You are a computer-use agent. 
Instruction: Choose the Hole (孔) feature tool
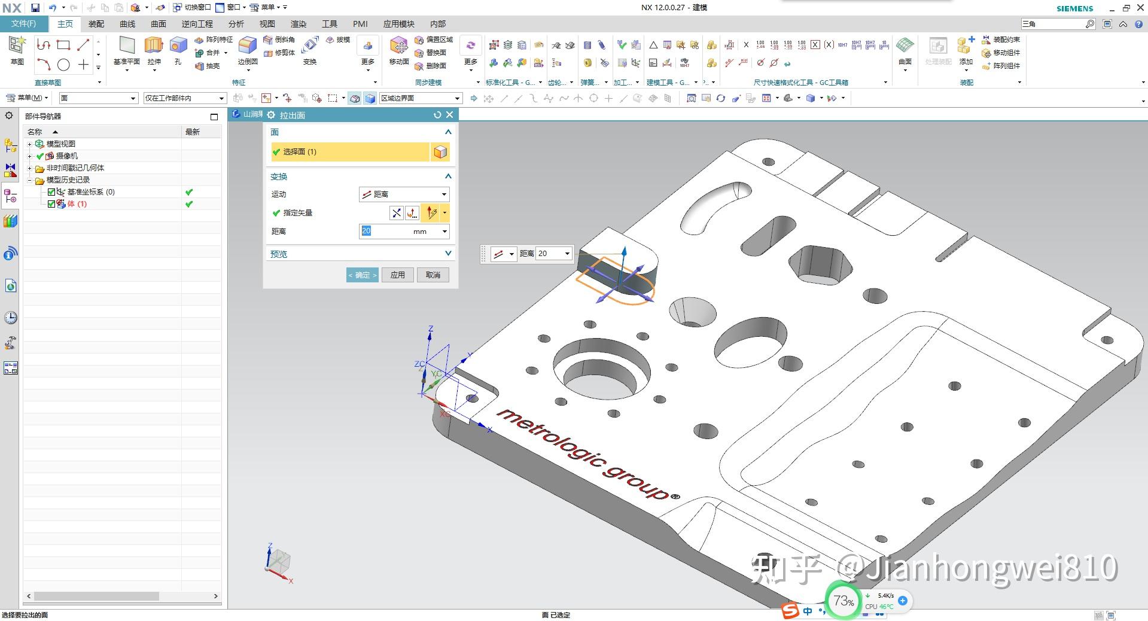(178, 50)
